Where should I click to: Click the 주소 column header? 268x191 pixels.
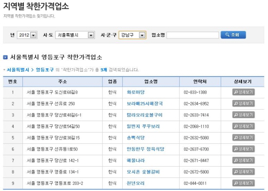pos(62,81)
